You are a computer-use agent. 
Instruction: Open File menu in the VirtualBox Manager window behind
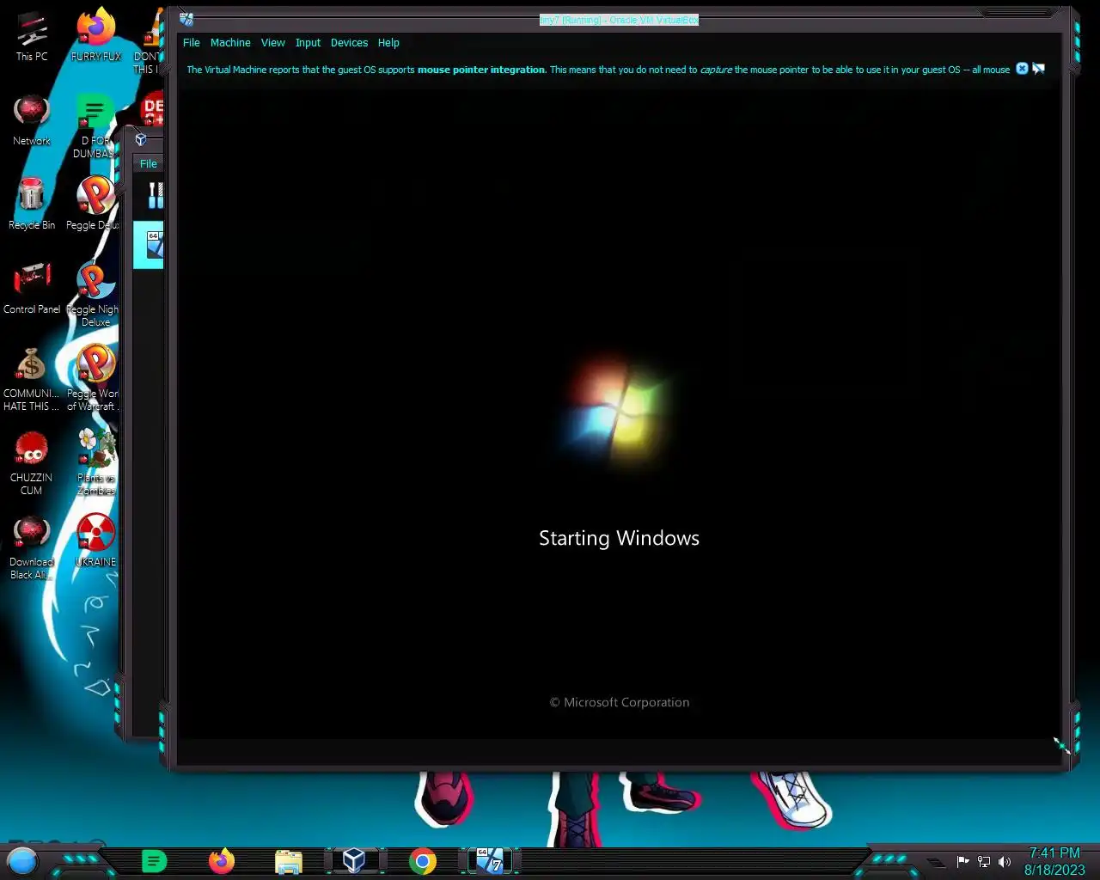[149, 163]
